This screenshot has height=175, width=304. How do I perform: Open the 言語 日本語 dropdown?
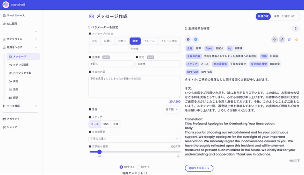[x=172, y=110]
